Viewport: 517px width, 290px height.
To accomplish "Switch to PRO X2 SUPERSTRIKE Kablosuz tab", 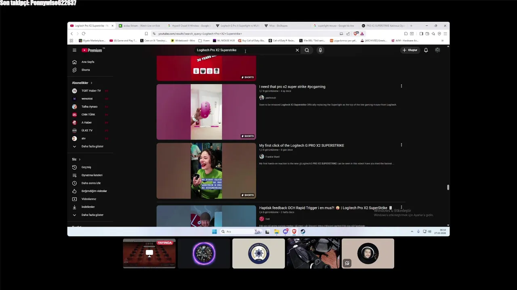I will coord(383,26).
